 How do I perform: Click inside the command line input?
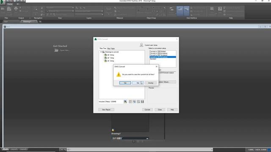(140, 149)
